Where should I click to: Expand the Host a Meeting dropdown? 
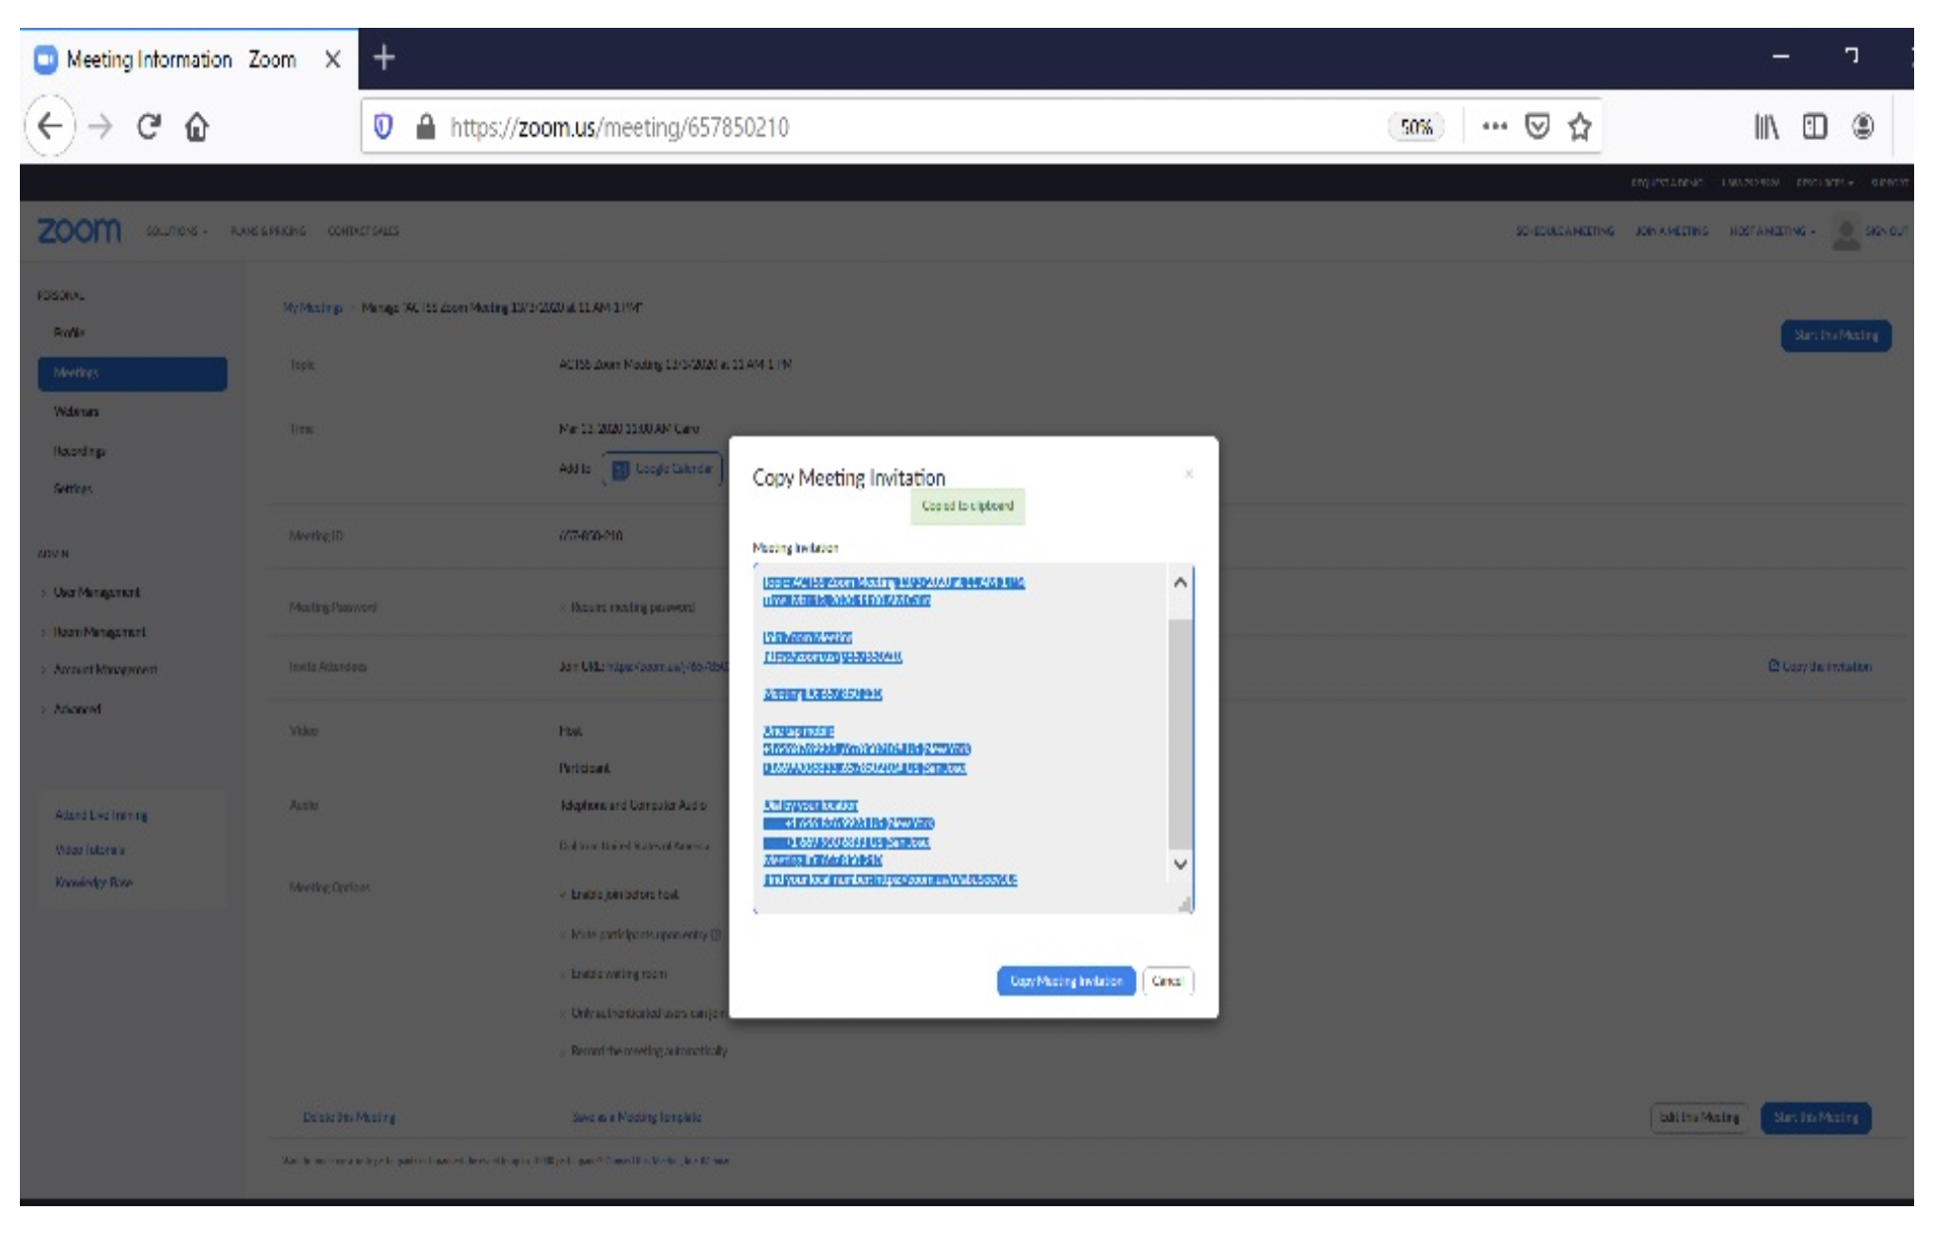(x=1772, y=231)
